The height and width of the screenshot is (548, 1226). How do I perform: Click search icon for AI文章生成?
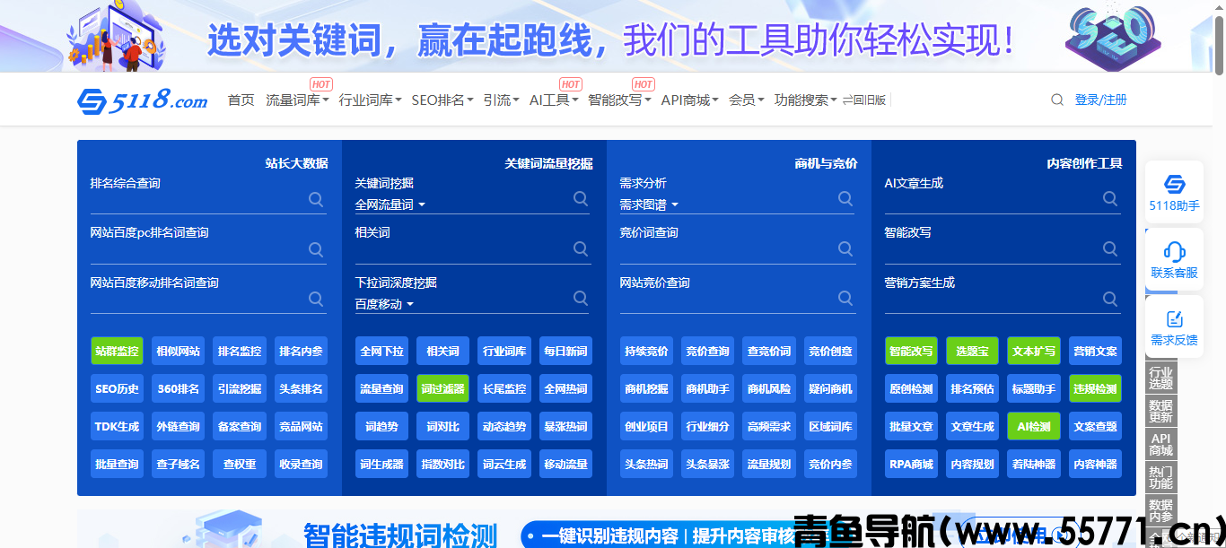[1110, 199]
